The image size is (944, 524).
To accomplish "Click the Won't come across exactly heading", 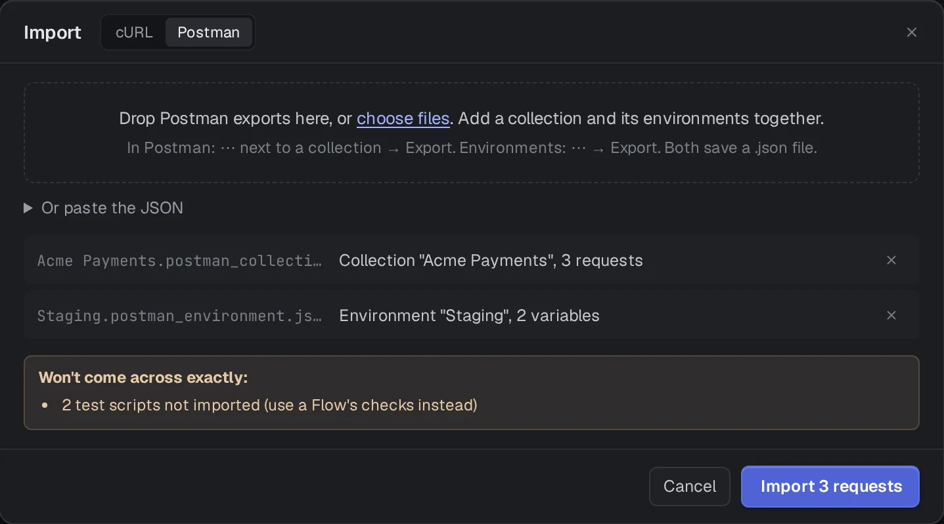I will coord(143,378).
